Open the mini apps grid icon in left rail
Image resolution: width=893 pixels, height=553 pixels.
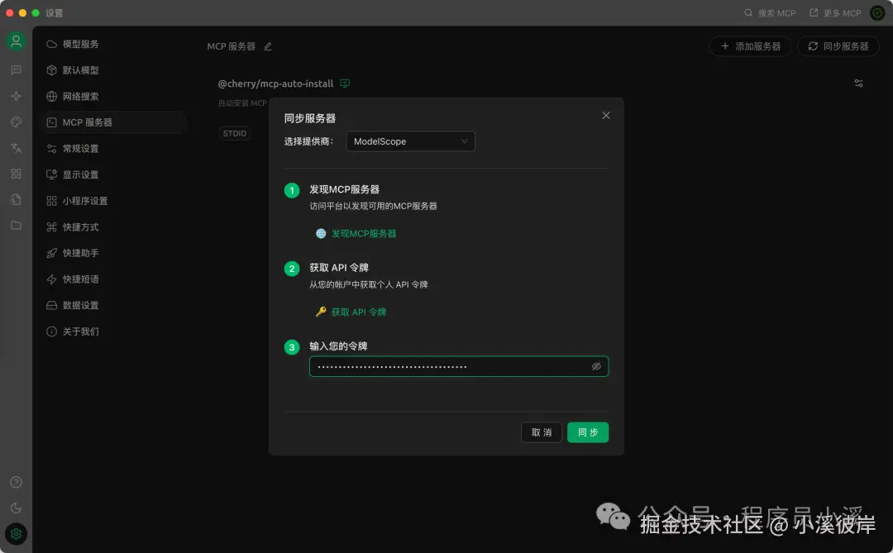tap(16, 174)
